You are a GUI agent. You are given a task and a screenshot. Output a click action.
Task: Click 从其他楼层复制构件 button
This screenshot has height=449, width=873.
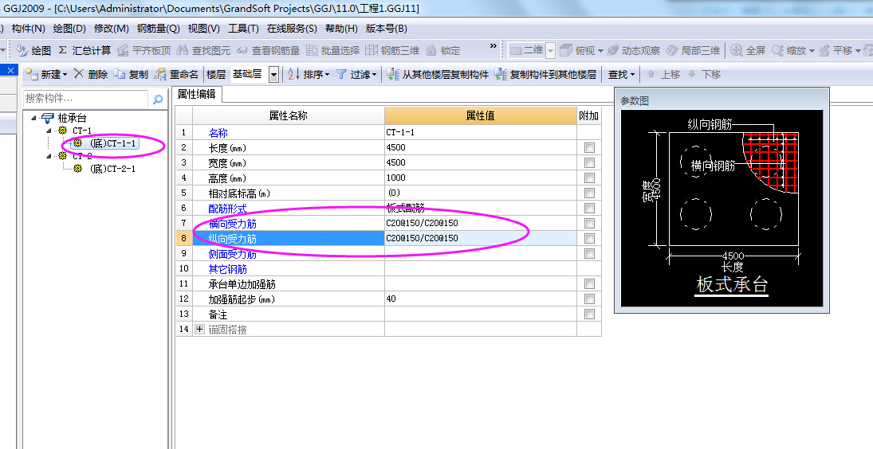[x=438, y=75]
